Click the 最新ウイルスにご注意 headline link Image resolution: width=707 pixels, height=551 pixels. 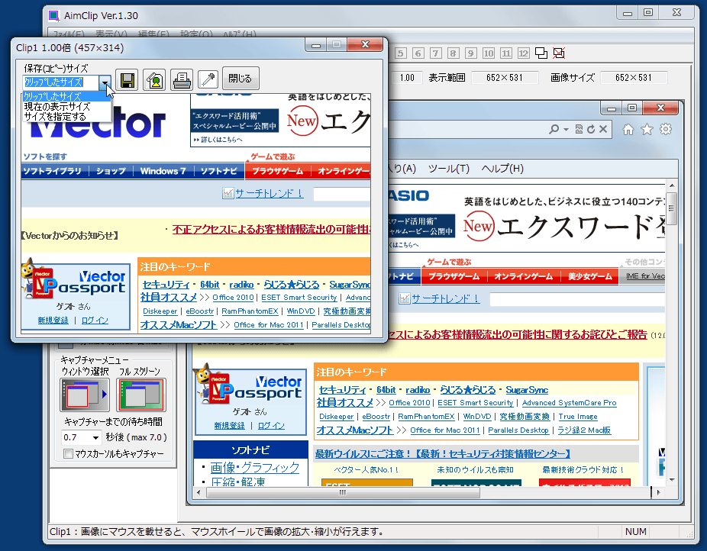[x=443, y=454]
